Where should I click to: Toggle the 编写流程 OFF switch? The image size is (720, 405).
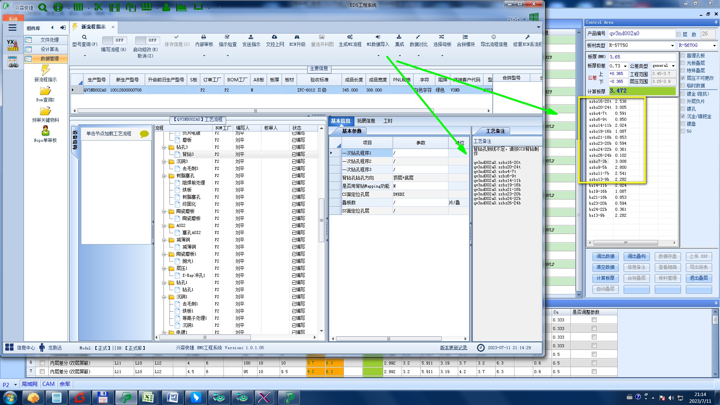tap(114, 40)
